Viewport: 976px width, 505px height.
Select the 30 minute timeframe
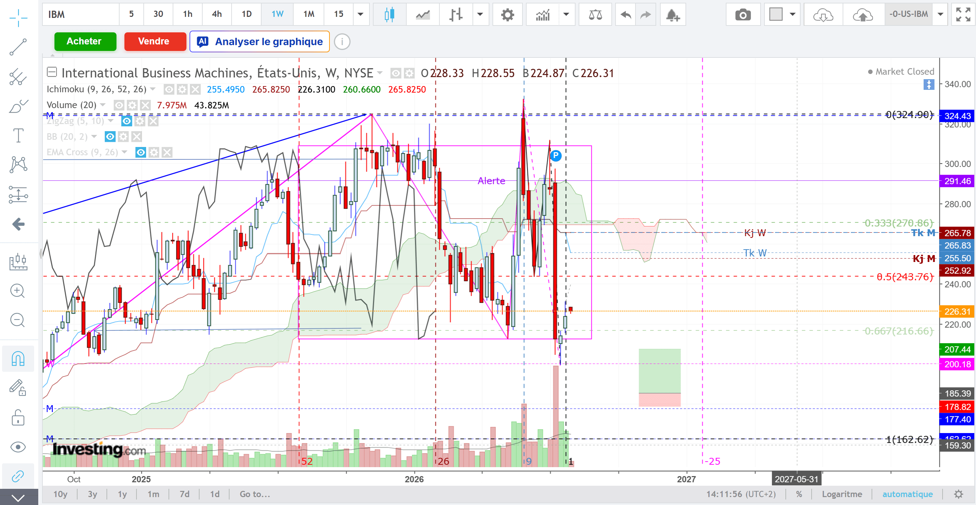159,14
